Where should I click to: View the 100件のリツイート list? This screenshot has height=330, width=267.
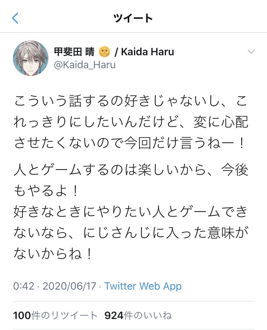click(55, 315)
